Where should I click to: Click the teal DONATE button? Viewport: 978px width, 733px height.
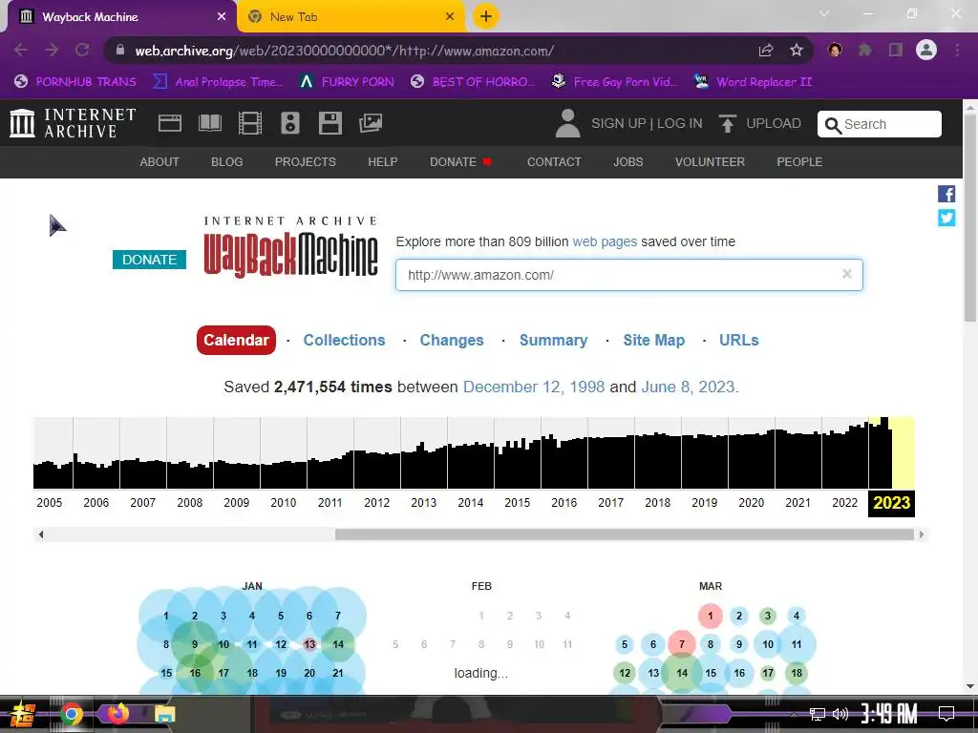click(x=149, y=260)
